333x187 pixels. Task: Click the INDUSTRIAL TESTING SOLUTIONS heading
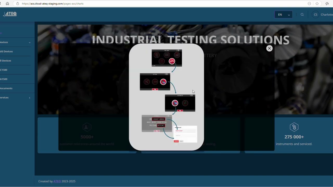(x=190, y=40)
